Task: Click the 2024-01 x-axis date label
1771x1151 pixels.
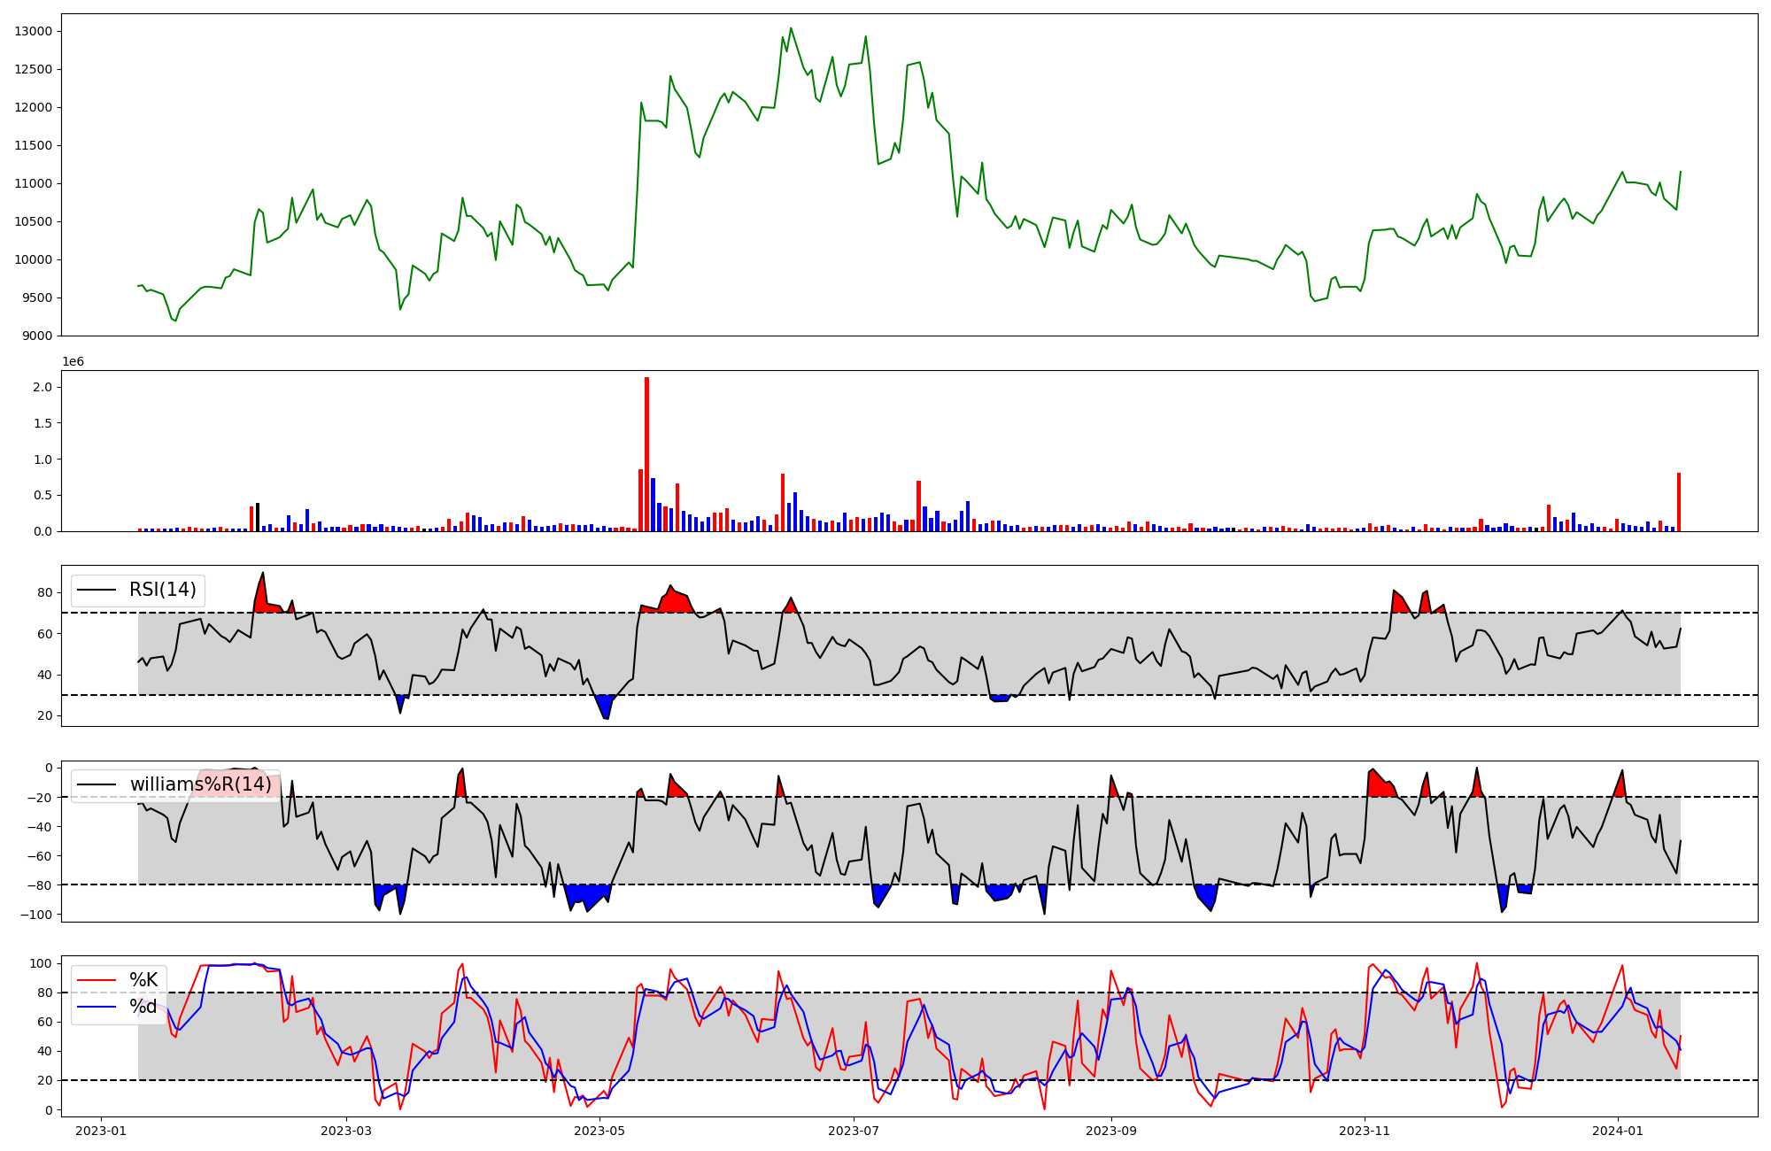Action: (x=1618, y=1131)
